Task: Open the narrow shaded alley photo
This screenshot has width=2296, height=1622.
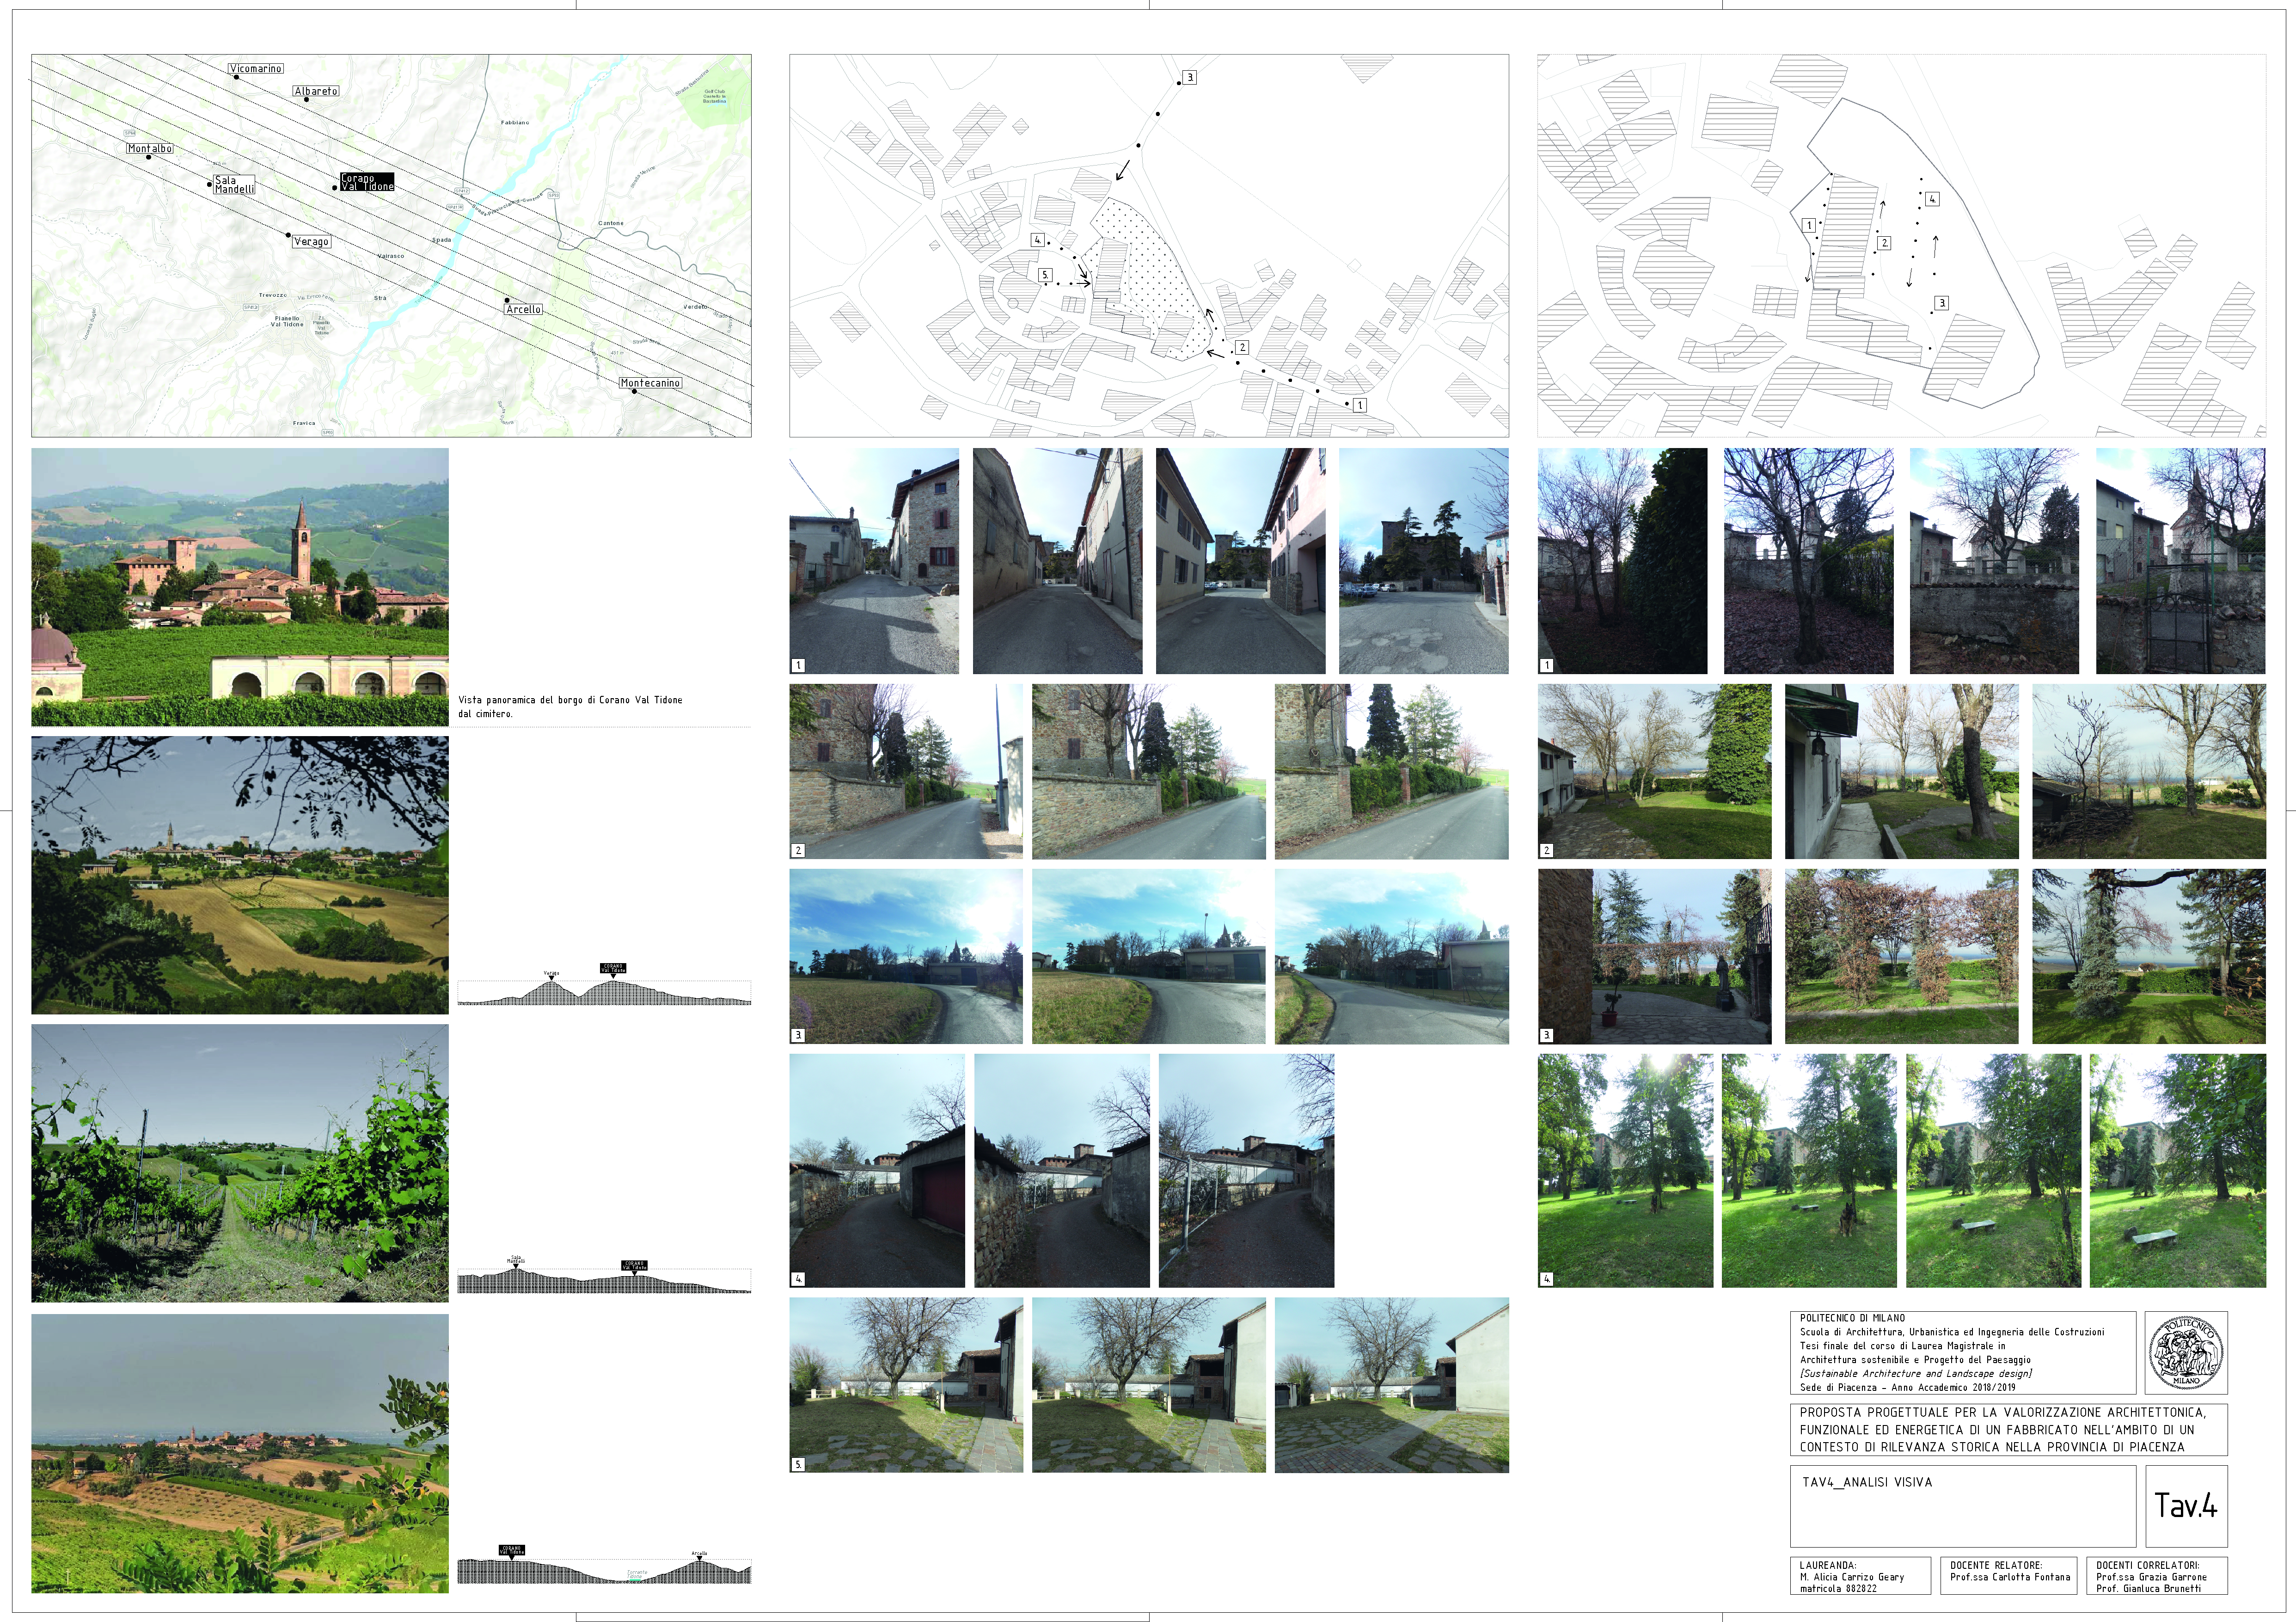Action: click(1057, 561)
